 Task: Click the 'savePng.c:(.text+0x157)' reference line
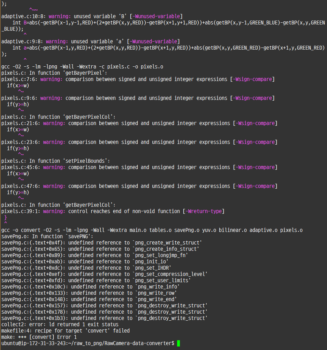105,306
